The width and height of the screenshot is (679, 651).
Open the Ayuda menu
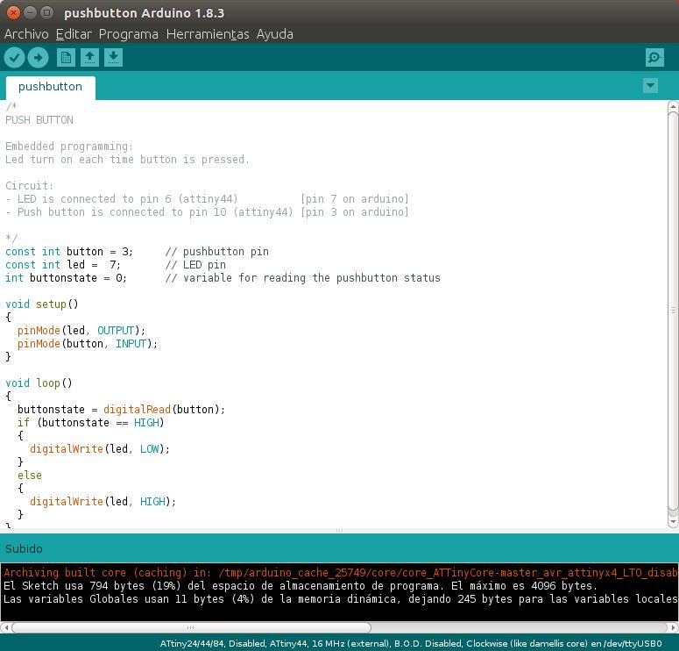point(274,34)
